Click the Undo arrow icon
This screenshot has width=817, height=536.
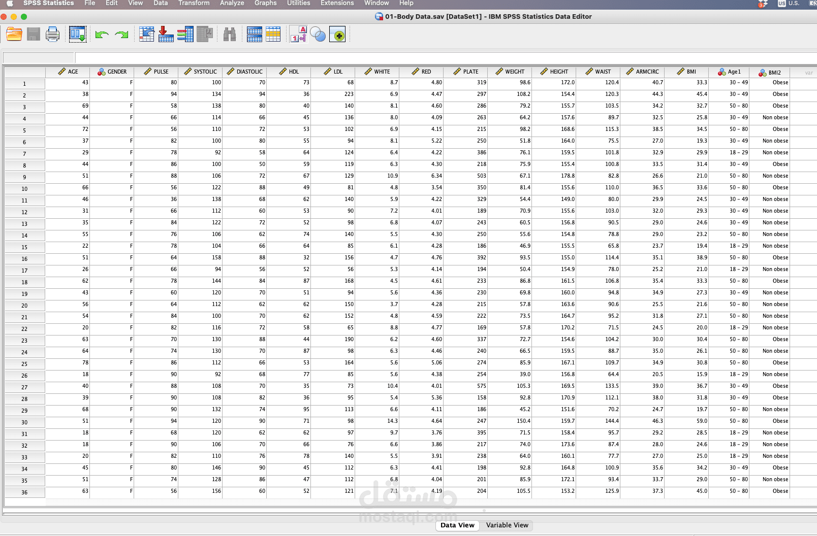[102, 35]
